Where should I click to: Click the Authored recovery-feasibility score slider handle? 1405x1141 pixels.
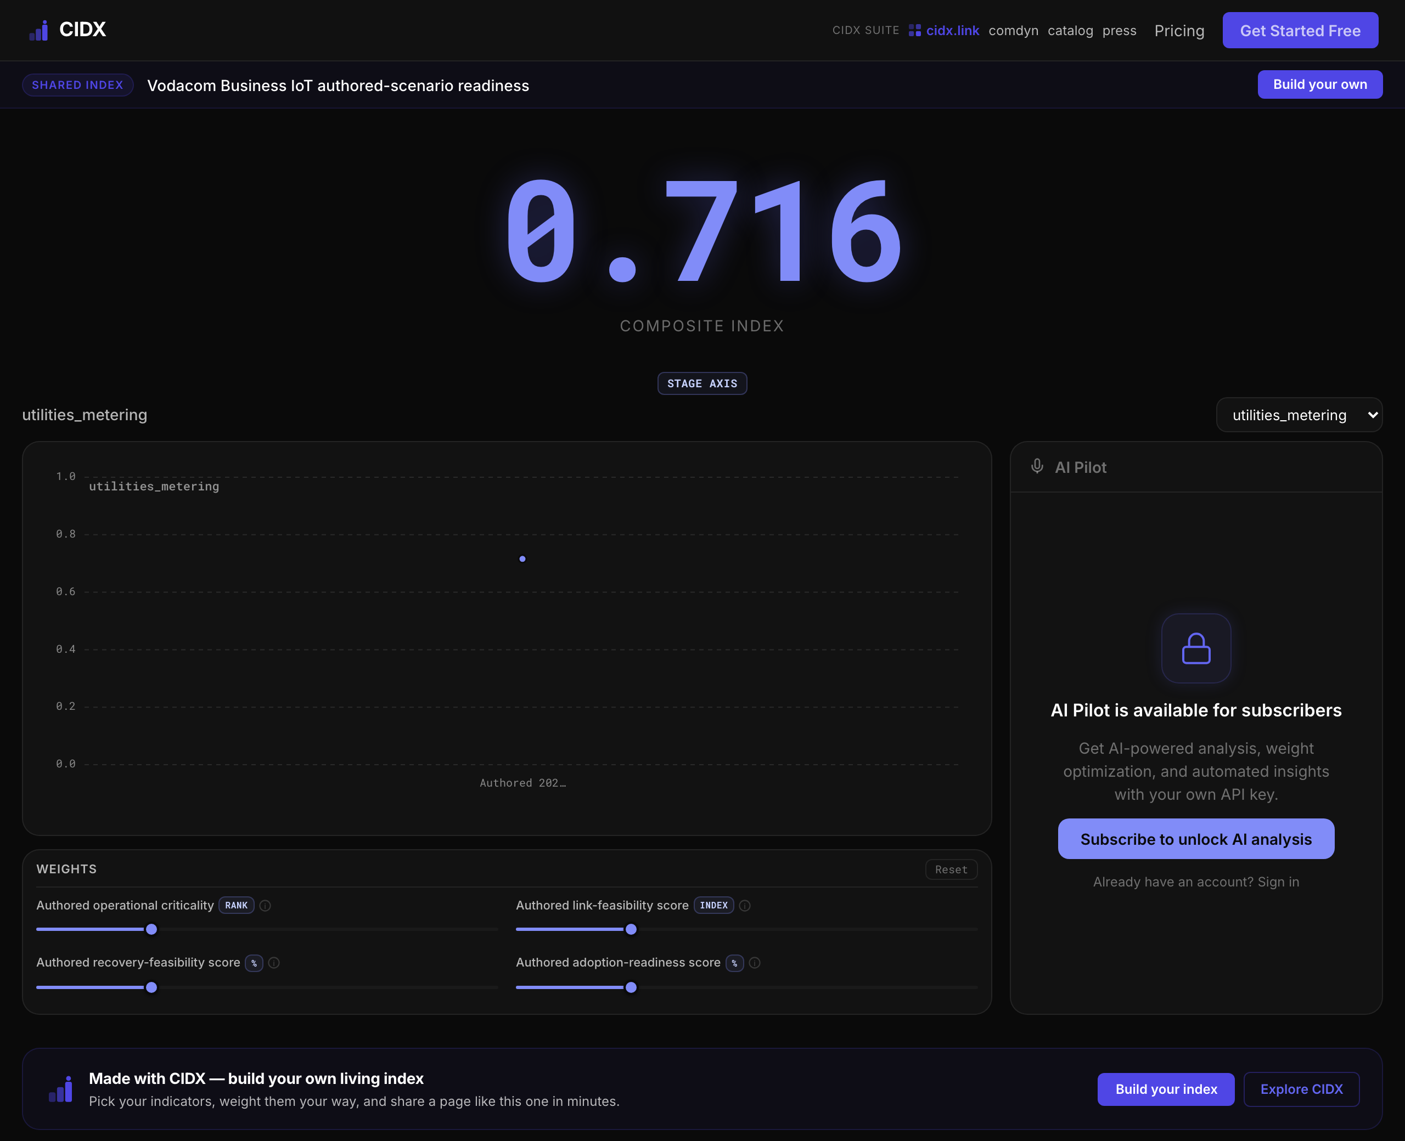[152, 987]
